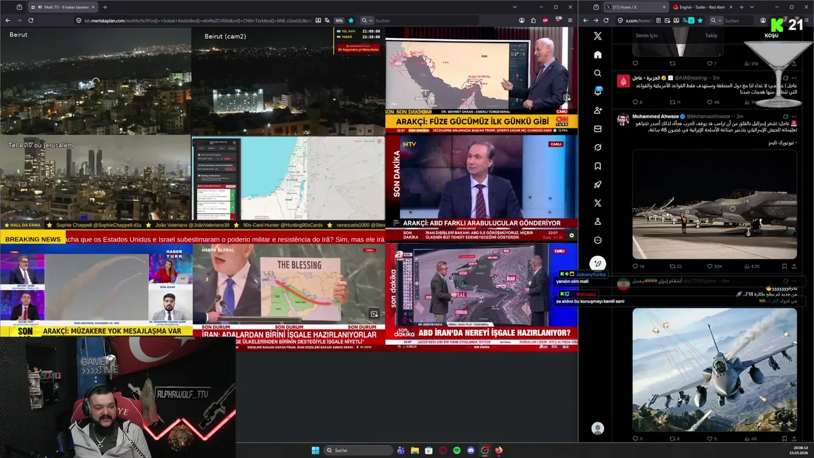
Task: Open hamburger menu in X browser window
Action: pyautogui.click(x=806, y=20)
